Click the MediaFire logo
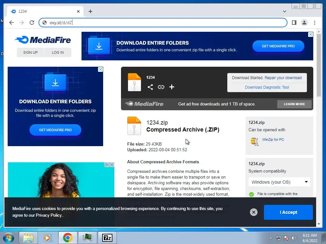Image resolution: width=326 pixels, height=244 pixels. point(43,40)
